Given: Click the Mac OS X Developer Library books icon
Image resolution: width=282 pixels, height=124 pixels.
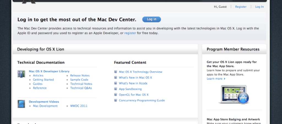Looking at the screenshot, I should point(21,74).
